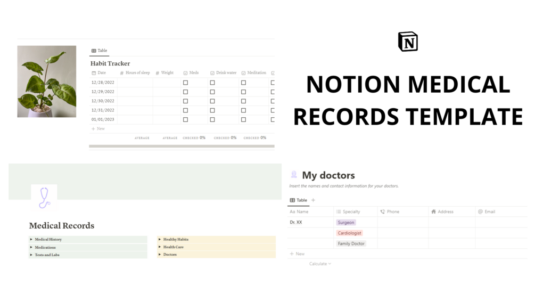This screenshot has width=535, height=301.
Task: Select the My doctors Table tab
Action: coord(299,200)
